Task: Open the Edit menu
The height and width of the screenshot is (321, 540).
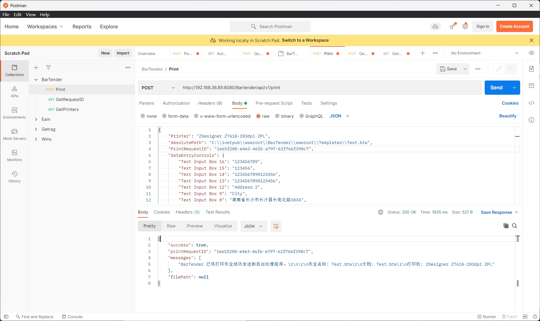Action: click(x=18, y=14)
